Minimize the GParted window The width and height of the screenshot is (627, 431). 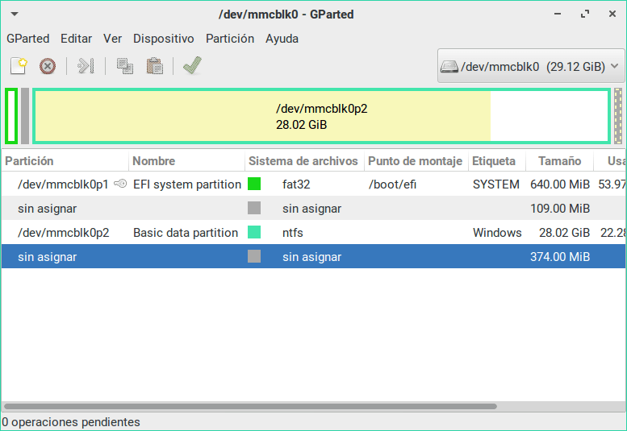pos(558,14)
